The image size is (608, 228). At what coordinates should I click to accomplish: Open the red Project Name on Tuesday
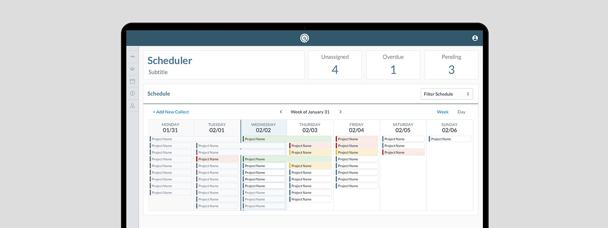[217, 159]
